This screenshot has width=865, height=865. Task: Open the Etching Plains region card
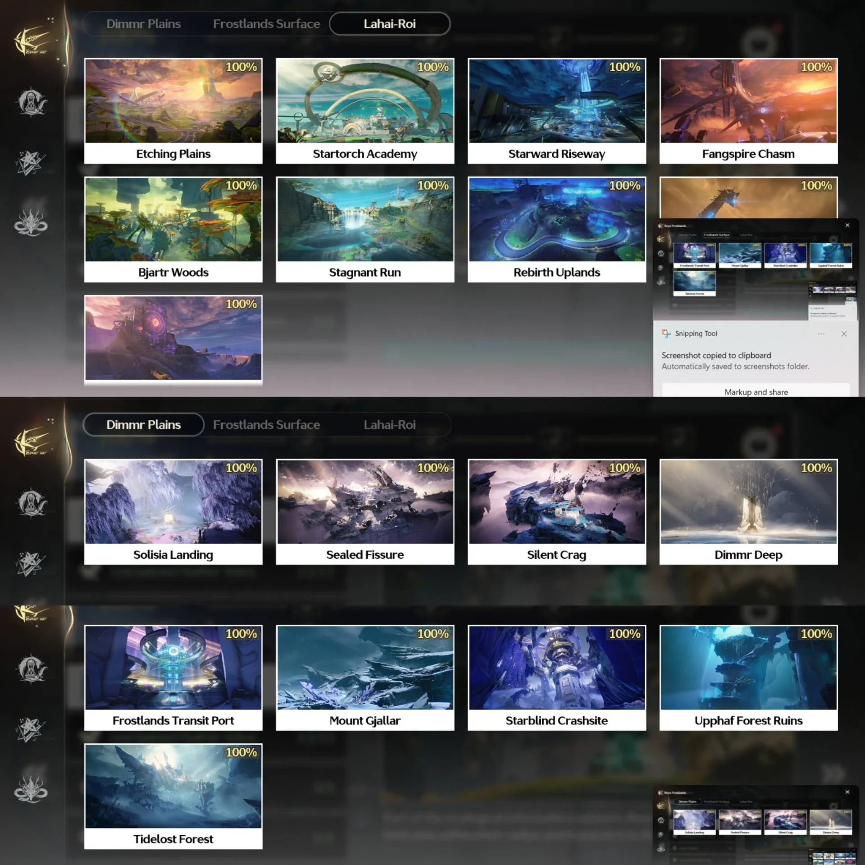pyautogui.click(x=173, y=111)
